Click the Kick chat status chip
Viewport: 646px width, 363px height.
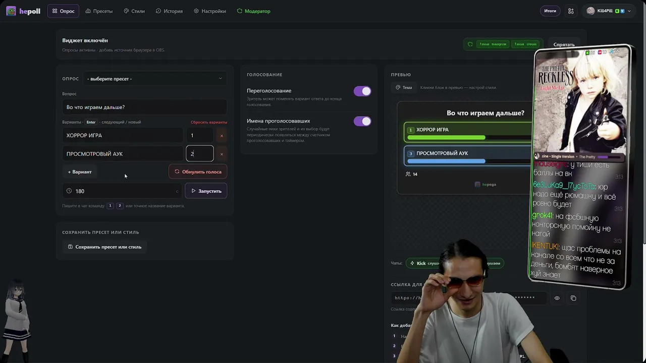pyautogui.click(x=424, y=263)
